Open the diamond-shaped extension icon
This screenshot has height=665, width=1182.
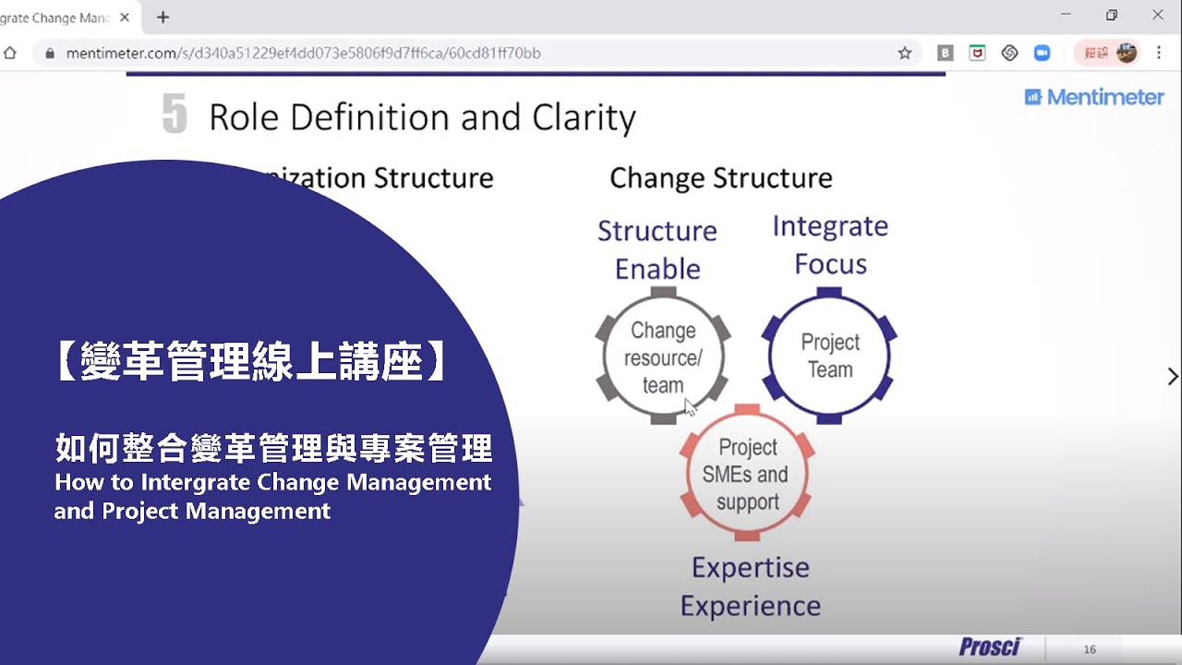point(1009,54)
